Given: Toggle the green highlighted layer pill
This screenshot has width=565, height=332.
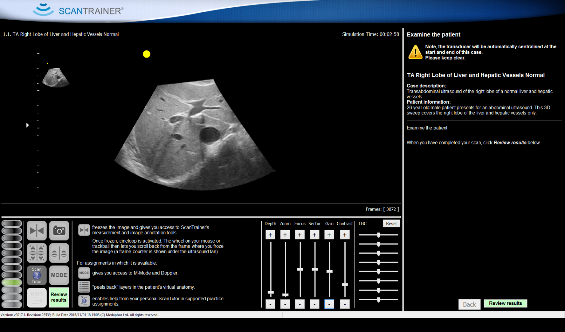Looking at the screenshot, I should (12, 282).
